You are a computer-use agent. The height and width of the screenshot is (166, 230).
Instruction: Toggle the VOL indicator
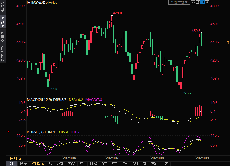(x=83, y=164)
